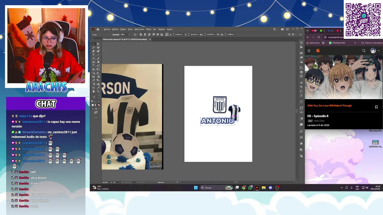The image size is (383, 215).
Task: Select the Ellipse shape tool
Action: click(94, 58)
